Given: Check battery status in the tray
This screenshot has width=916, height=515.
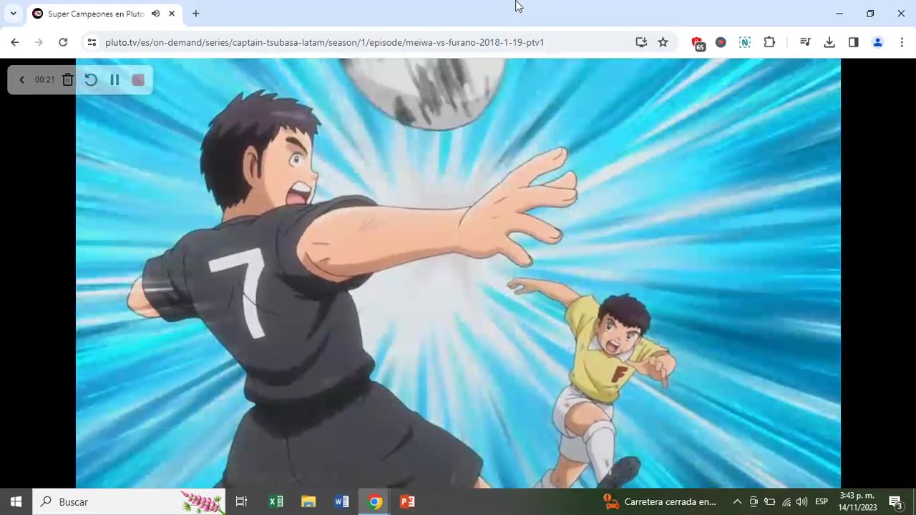Looking at the screenshot, I should click(770, 501).
